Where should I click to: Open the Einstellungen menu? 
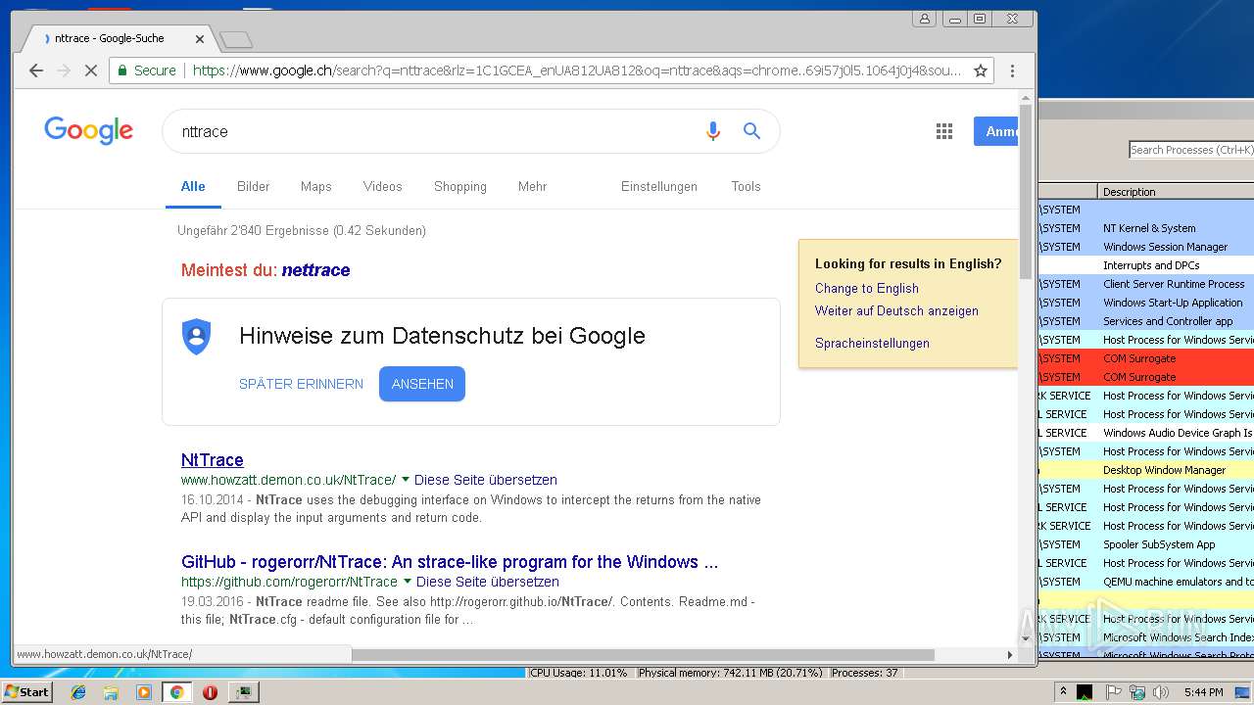click(659, 186)
